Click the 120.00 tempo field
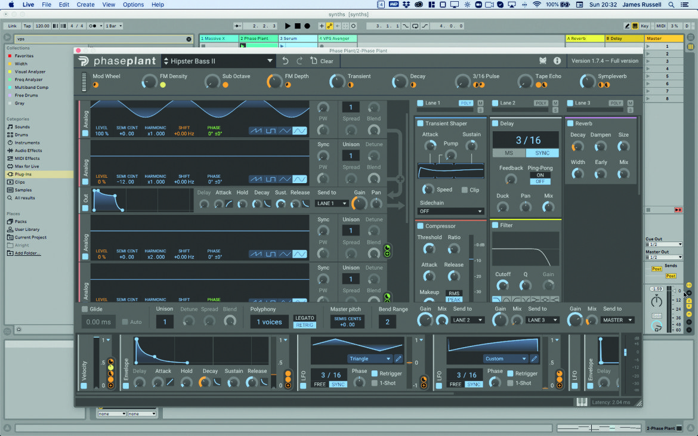 pyautogui.click(x=42, y=26)
